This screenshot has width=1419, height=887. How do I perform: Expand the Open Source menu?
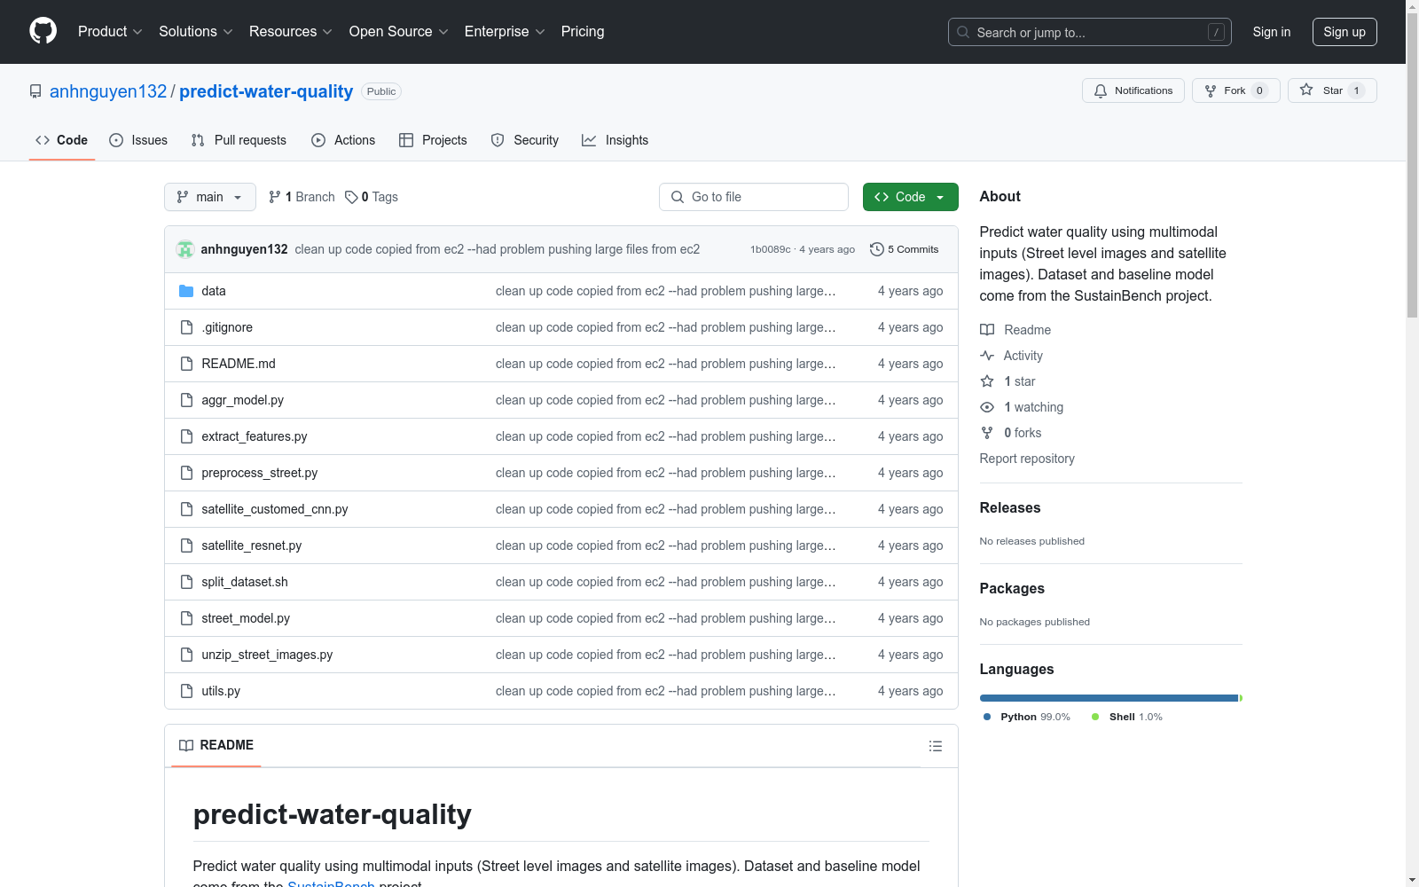pos(397,31)
